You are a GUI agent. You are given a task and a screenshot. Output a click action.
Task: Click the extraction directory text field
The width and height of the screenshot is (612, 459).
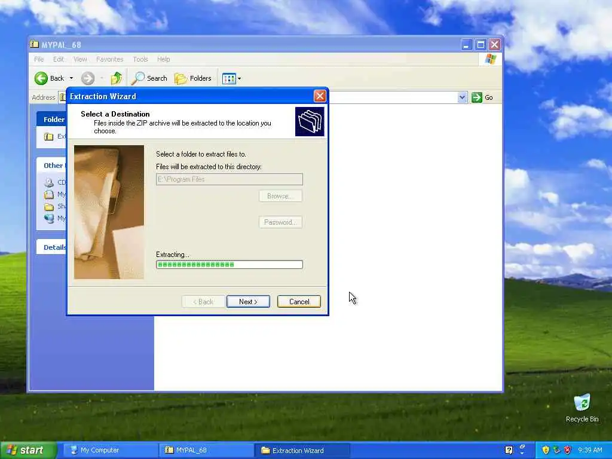pos(229,179)
